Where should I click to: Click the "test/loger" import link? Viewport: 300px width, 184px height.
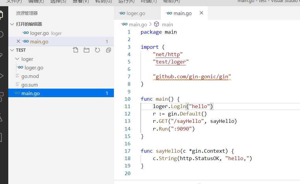click(x=171, y=62)
